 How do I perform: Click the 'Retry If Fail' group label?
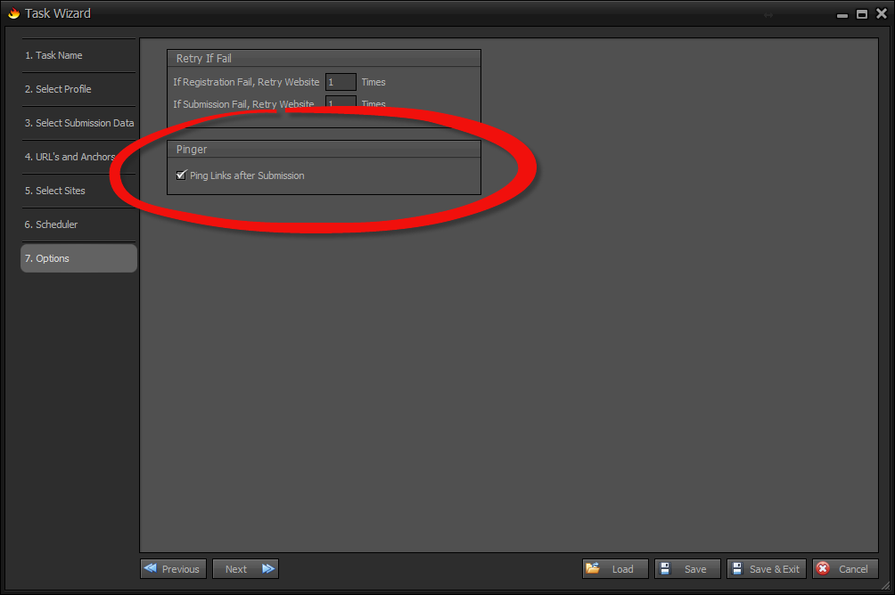click(x=204, y=59)
